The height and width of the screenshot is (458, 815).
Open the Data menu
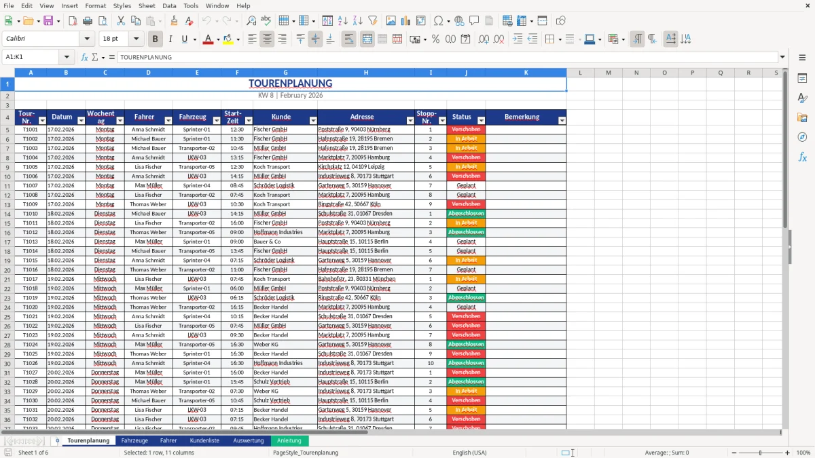coord(168,5)
